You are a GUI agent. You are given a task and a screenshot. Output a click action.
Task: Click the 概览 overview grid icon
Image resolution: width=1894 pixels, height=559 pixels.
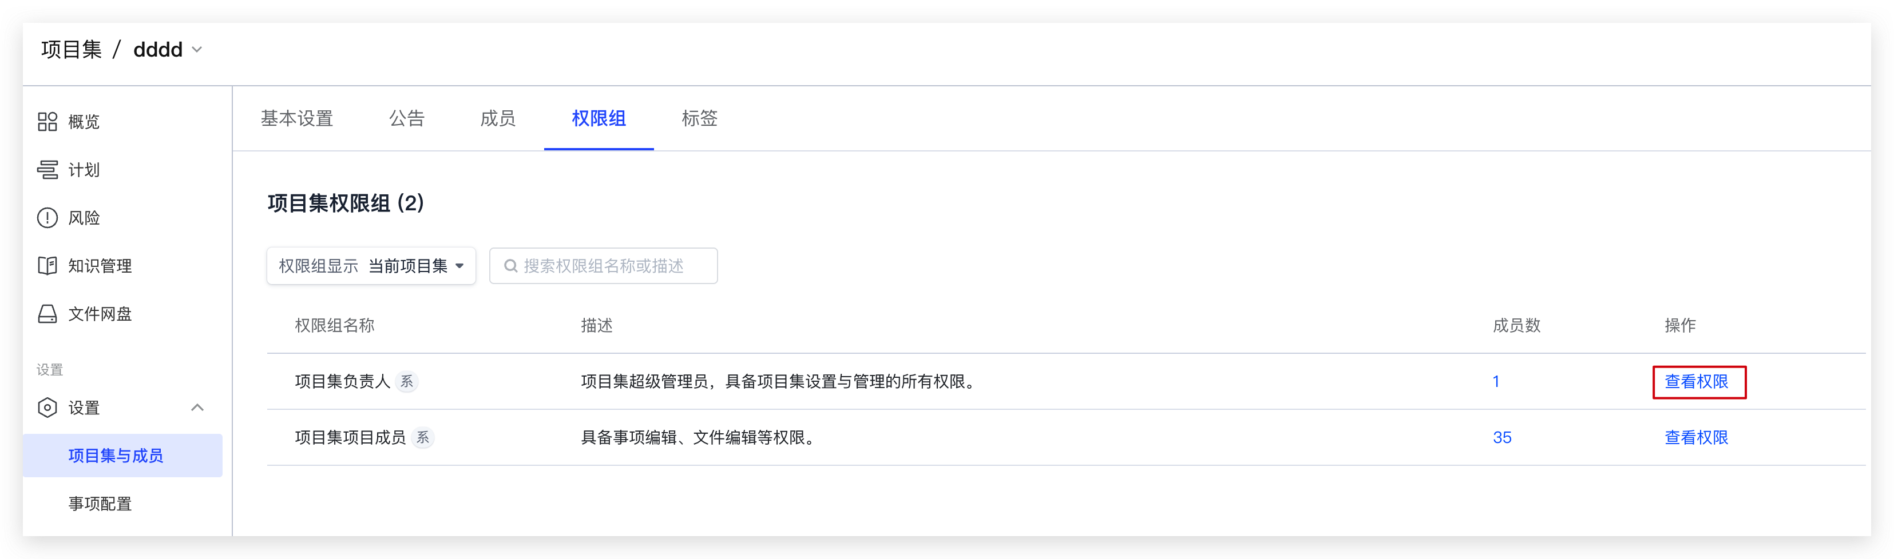[47, 122]
